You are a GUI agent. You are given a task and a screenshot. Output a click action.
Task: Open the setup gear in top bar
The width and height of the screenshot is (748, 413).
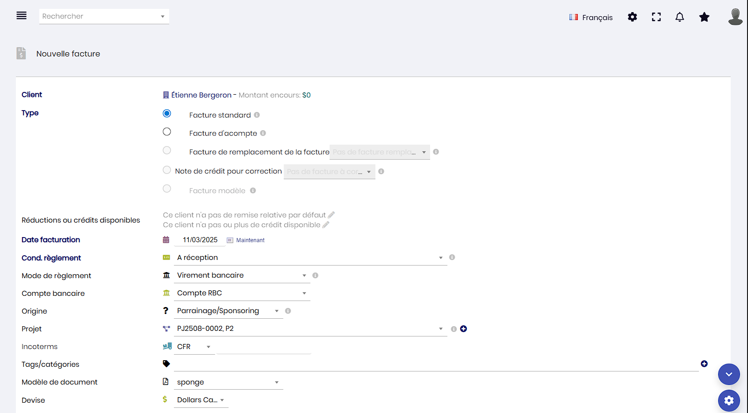(x=632, y=17)
